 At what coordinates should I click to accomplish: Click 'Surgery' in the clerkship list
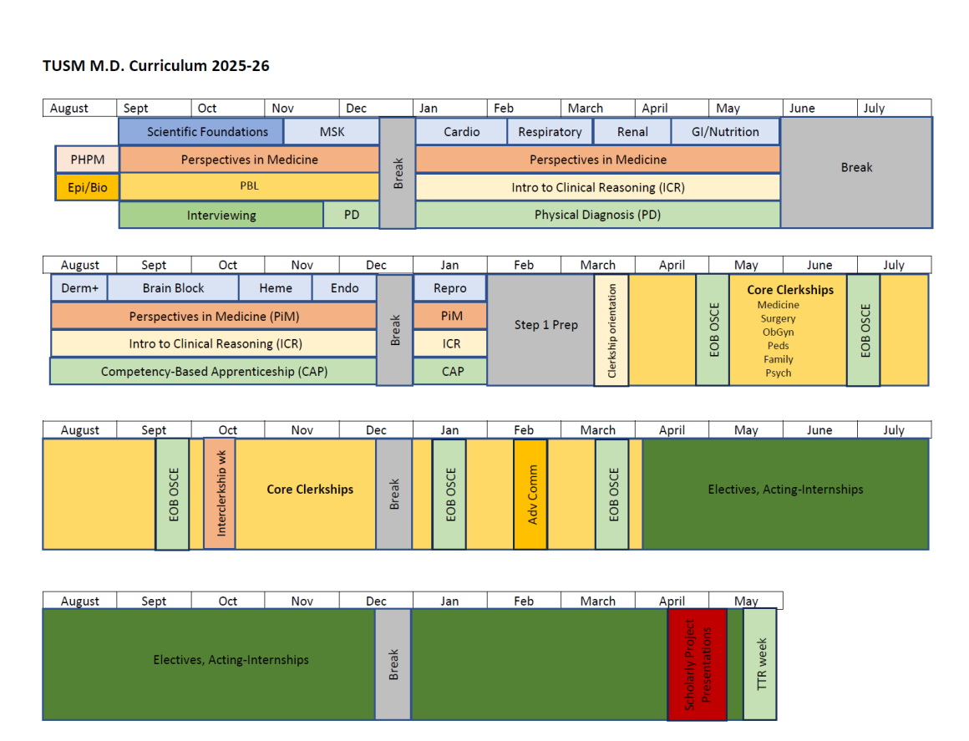[x=778, y=319]
